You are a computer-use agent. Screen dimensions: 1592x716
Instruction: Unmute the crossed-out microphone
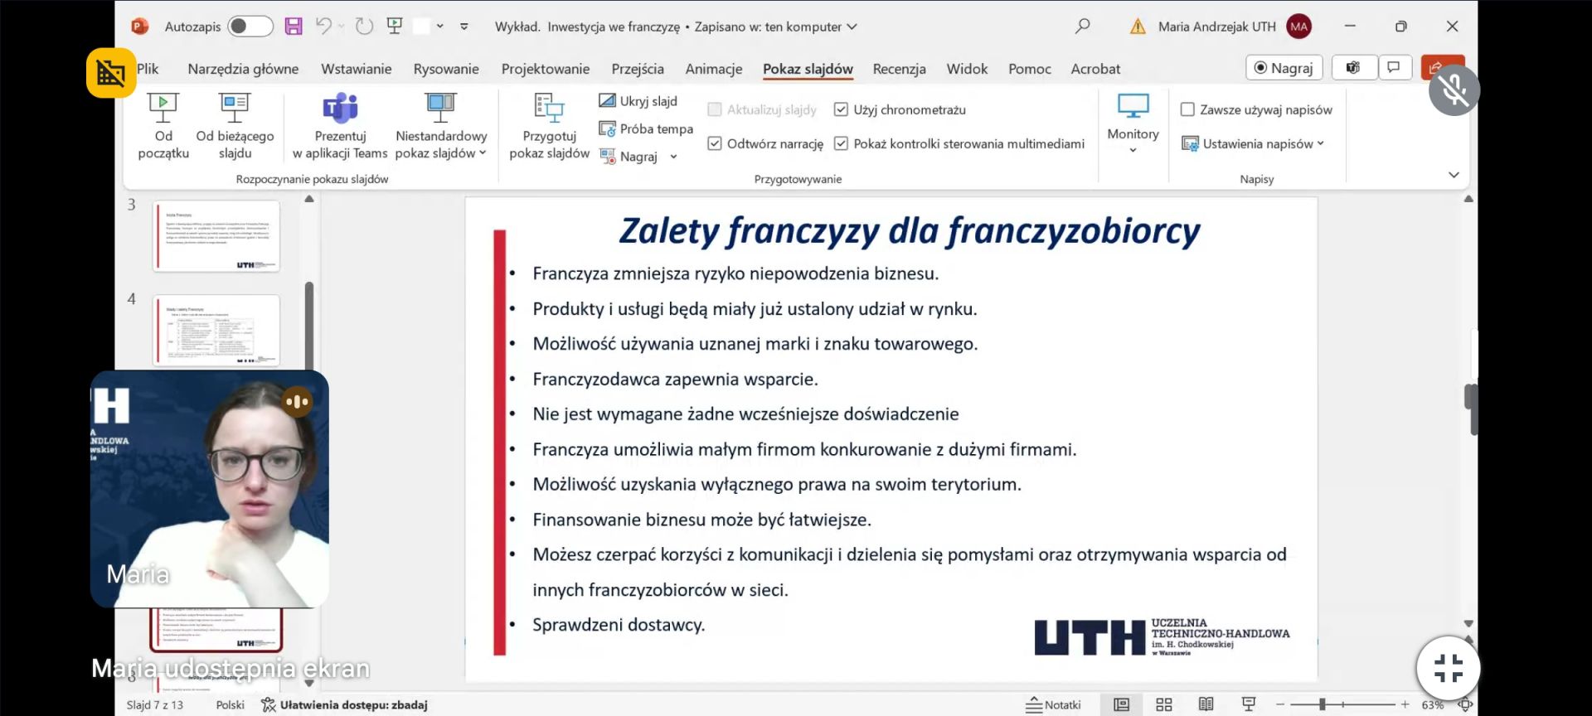click(x=1454, y=89)
